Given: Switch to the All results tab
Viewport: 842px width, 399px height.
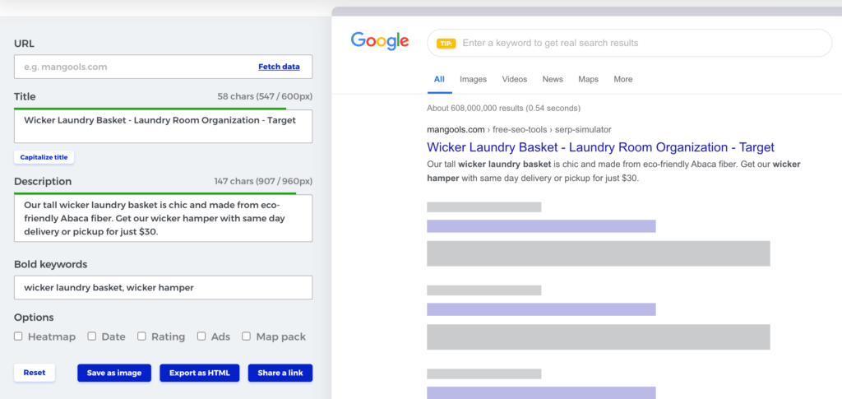Looking at the screenshot, I should point(439,80).
